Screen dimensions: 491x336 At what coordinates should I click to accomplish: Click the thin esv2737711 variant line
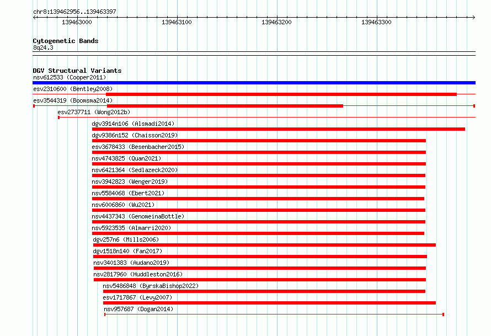(267, 118)
